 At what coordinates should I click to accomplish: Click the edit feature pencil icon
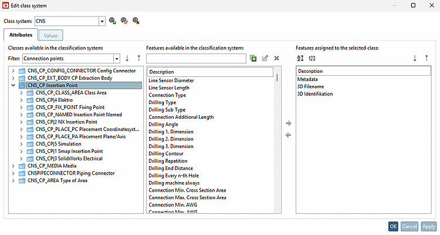click(x=265, y=58)
